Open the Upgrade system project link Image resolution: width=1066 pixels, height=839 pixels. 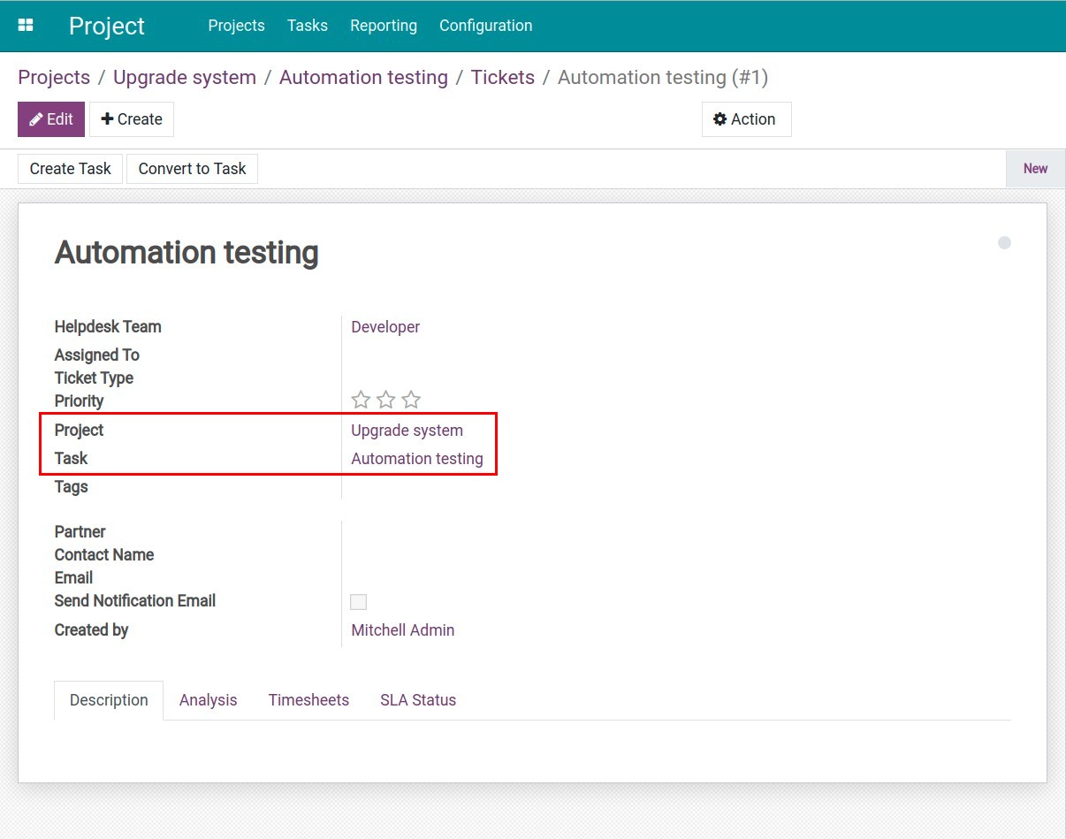coord(407,431)
